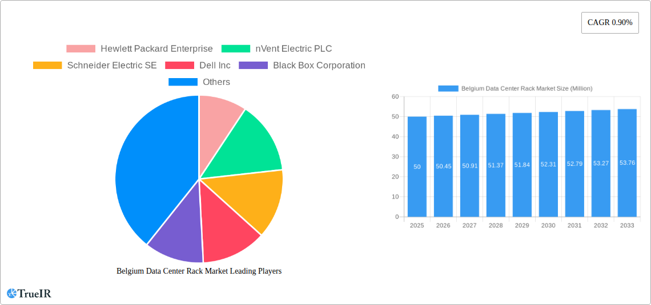The width and height of the screenshot is (651, 305).
Task: Click the pie chart title Leading Players
Action: [x=199, y=271]
